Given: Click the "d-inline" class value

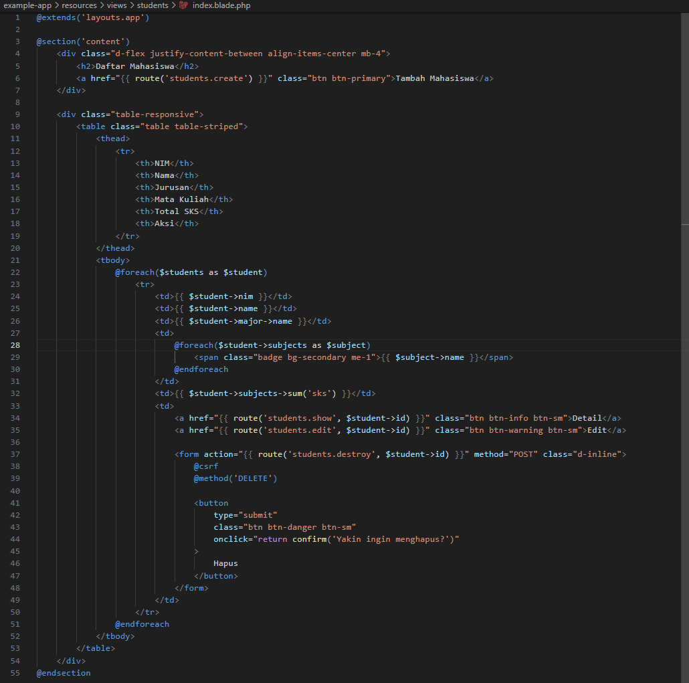Looking at the screenshot, I should (597, 454).
